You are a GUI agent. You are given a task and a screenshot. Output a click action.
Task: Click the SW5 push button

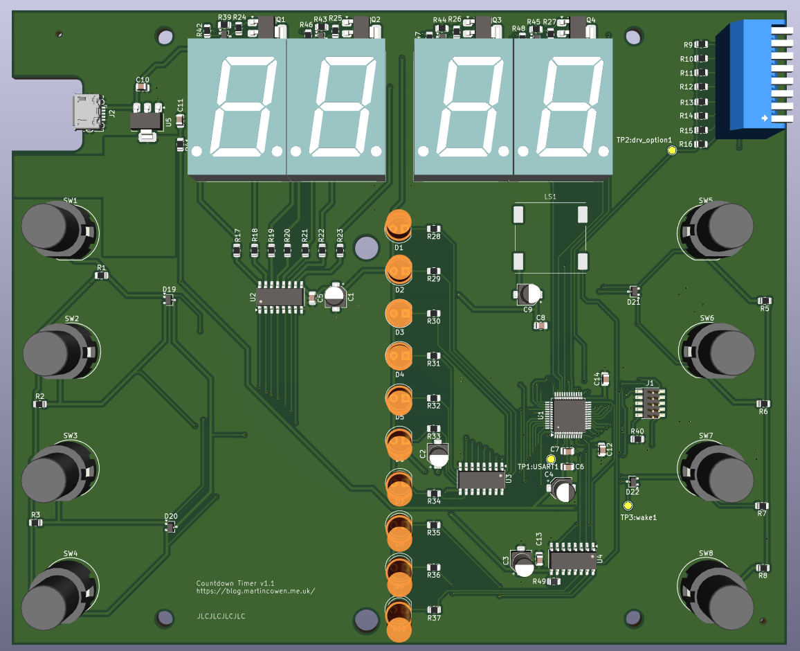tap(716, 227)
